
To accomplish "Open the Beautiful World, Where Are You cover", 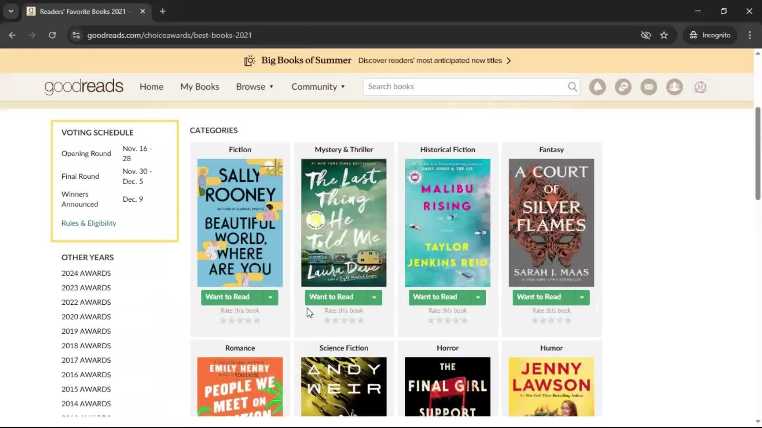I will [240, 223].
